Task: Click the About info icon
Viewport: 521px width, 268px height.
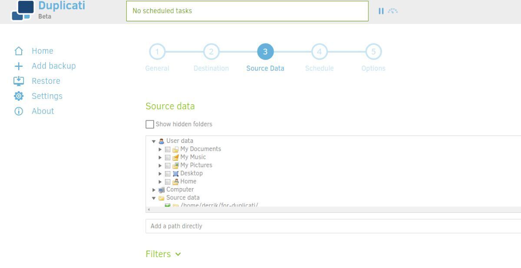Action: pyautogui.click(x=19, y=111)
